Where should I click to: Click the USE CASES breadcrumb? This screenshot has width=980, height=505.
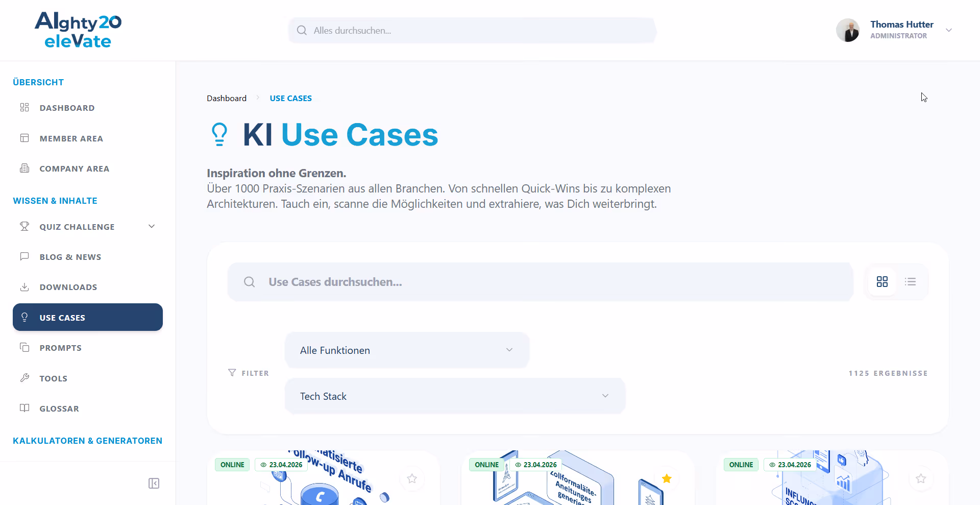pos(291,98)
